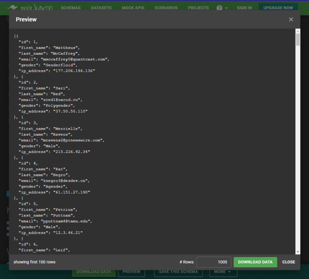Click the last name "Puttnam"

point(62,215)
